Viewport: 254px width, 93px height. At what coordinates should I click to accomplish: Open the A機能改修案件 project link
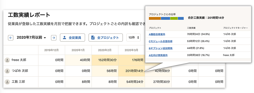point(157,34)
